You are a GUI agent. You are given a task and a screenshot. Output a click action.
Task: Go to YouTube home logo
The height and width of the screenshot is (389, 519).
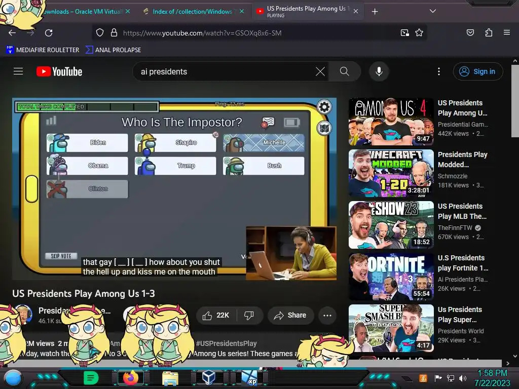59,71
